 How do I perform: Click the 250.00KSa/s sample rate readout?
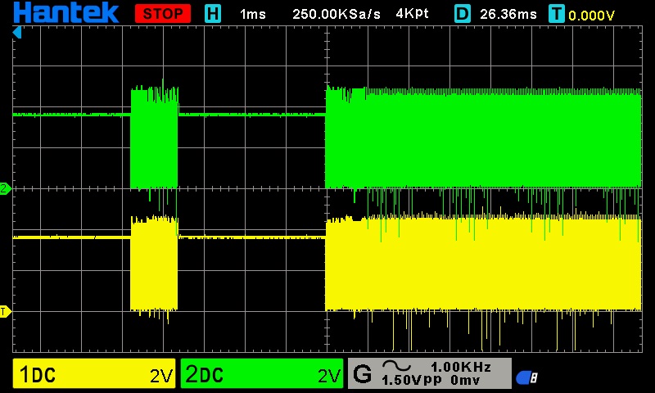click(x=337, y=14)
